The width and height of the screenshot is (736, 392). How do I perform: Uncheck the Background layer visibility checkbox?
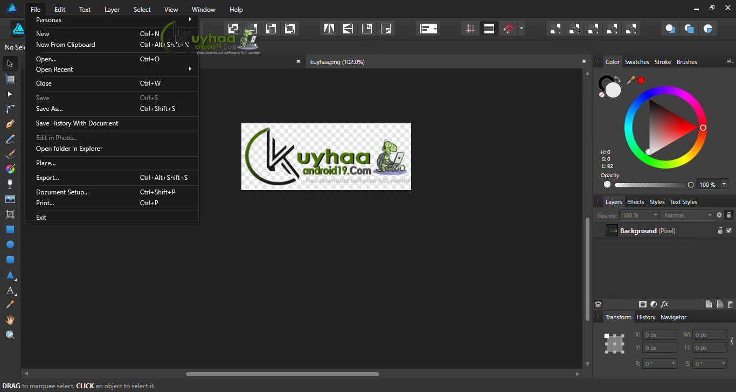coord(729,230)
